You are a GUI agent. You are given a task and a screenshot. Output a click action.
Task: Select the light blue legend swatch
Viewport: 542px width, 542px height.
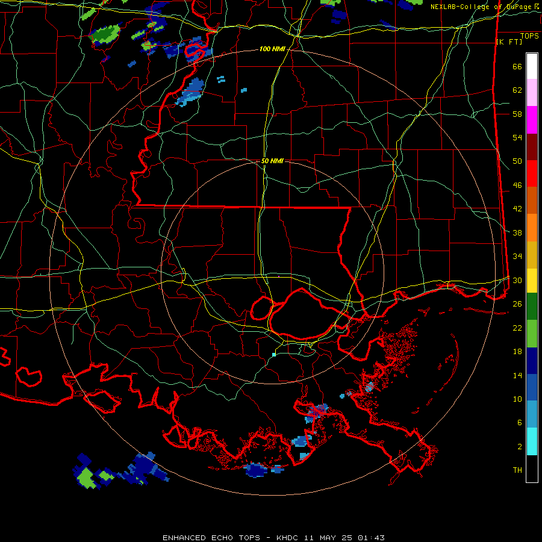point(532,414)
